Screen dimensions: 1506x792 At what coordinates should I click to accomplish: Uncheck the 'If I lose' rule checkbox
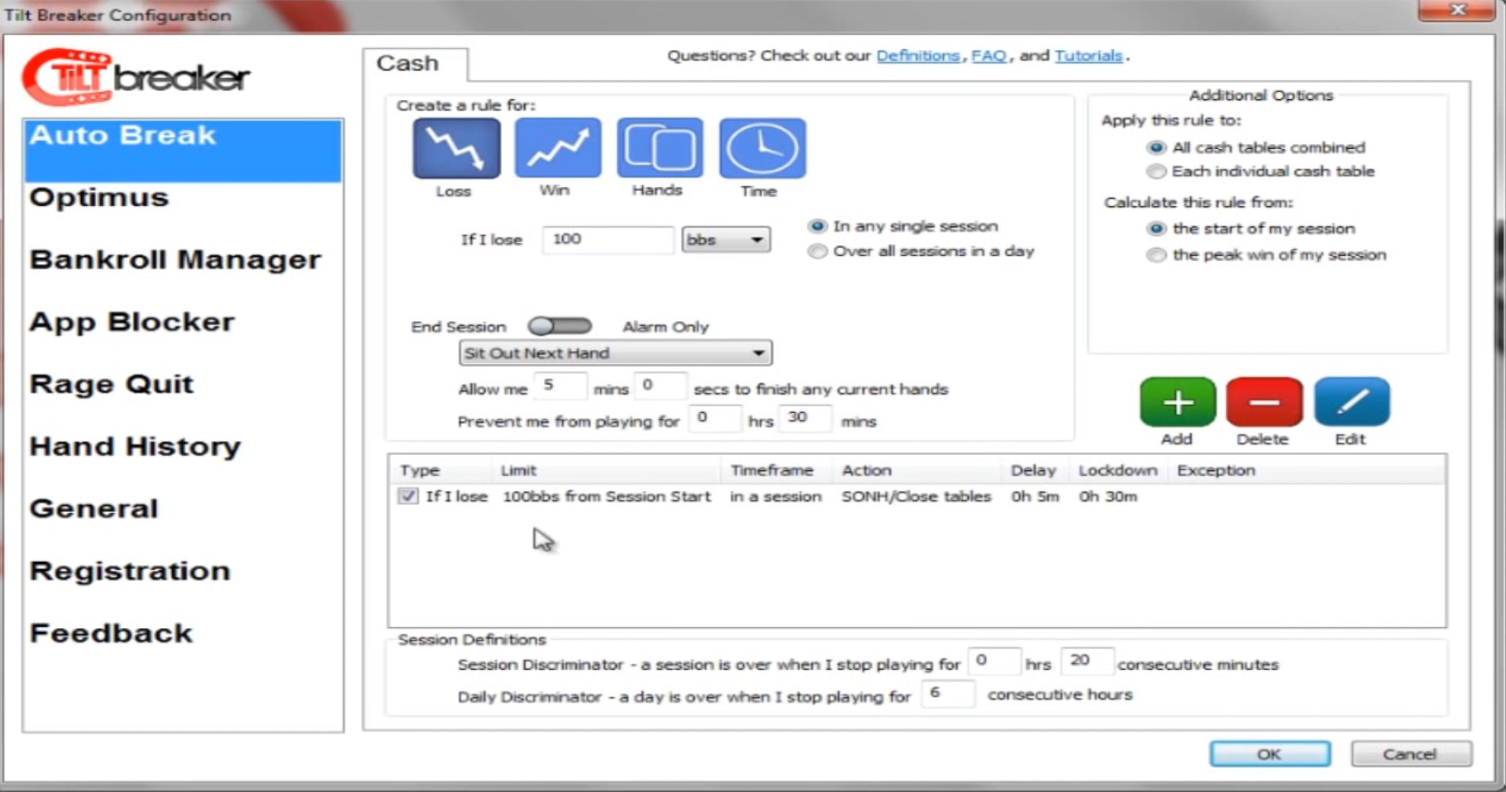tap(408, 496)
